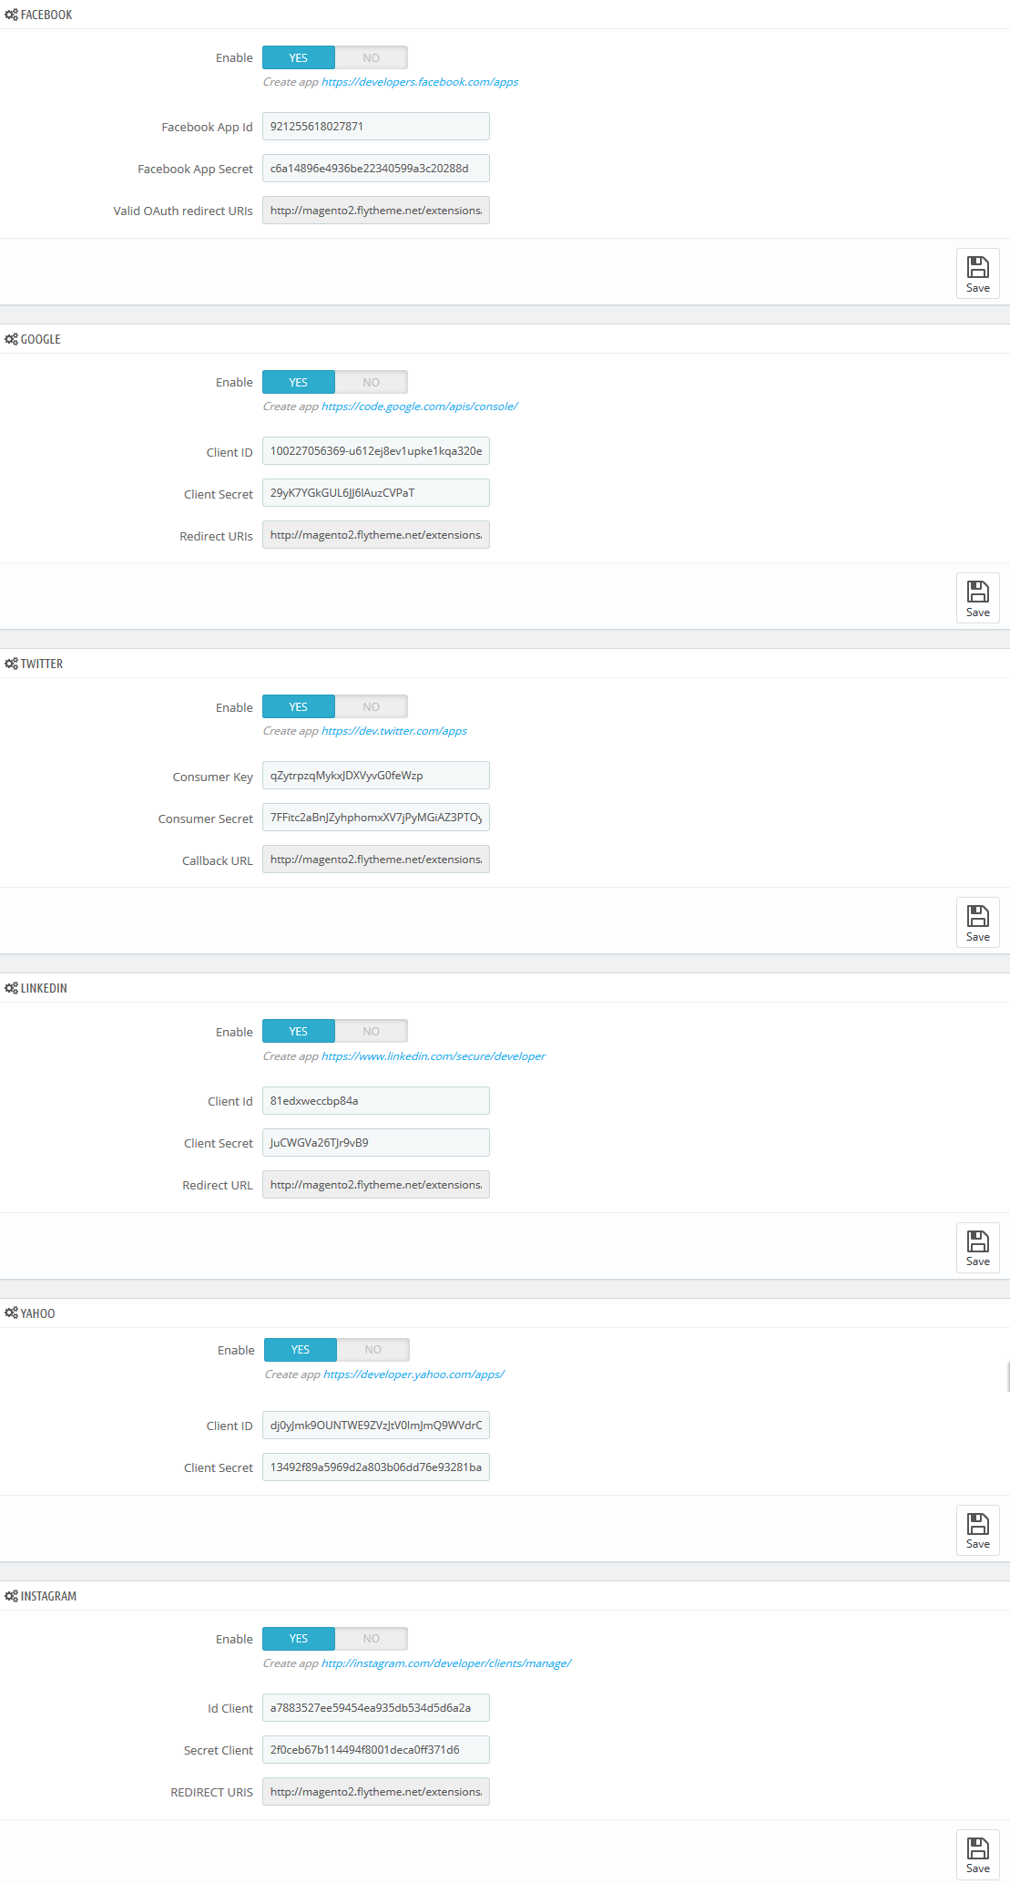The height and width of the screenshot is (1884, 1010).
Task: Edit the Facebook App Secret field
Action: click(x=376, y=169)
